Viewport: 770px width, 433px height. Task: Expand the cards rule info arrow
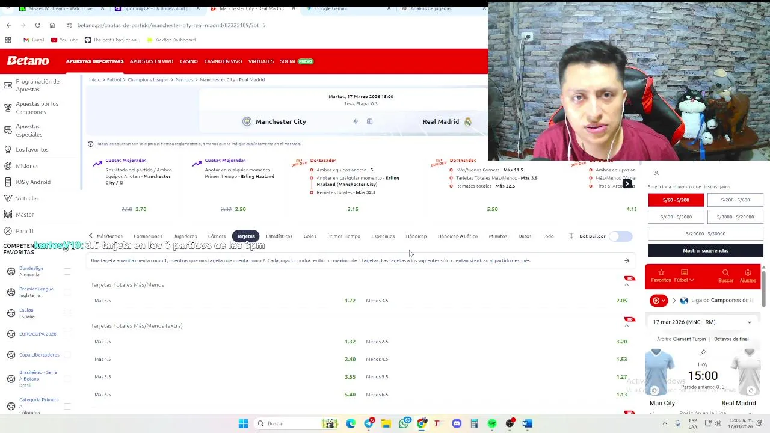[x=627, y=261]
